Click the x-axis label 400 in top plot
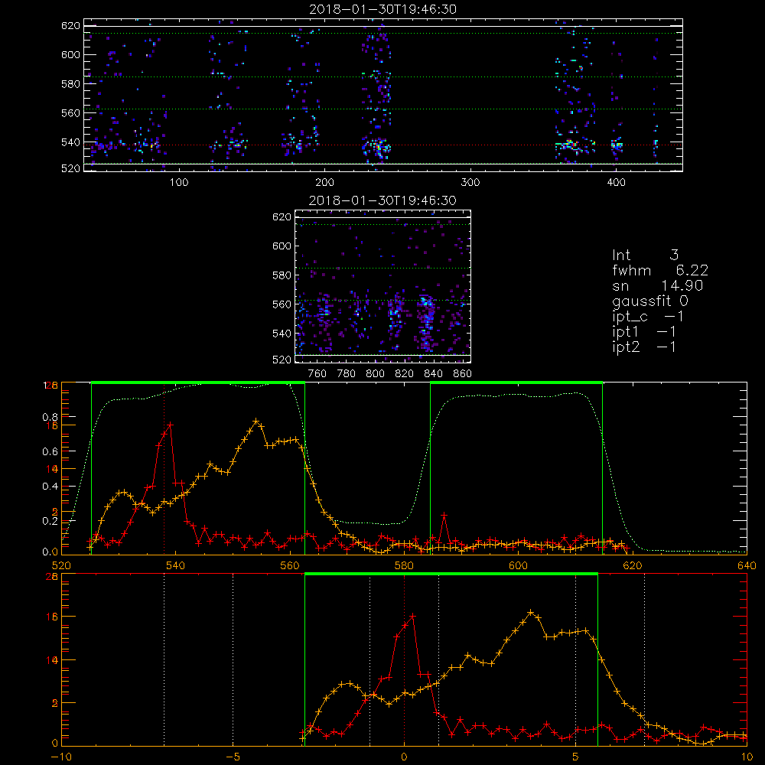 click(x=616, y=183)
